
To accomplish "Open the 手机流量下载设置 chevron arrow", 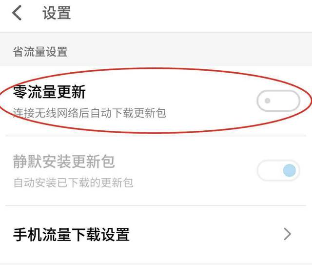I will click(288, 234).
